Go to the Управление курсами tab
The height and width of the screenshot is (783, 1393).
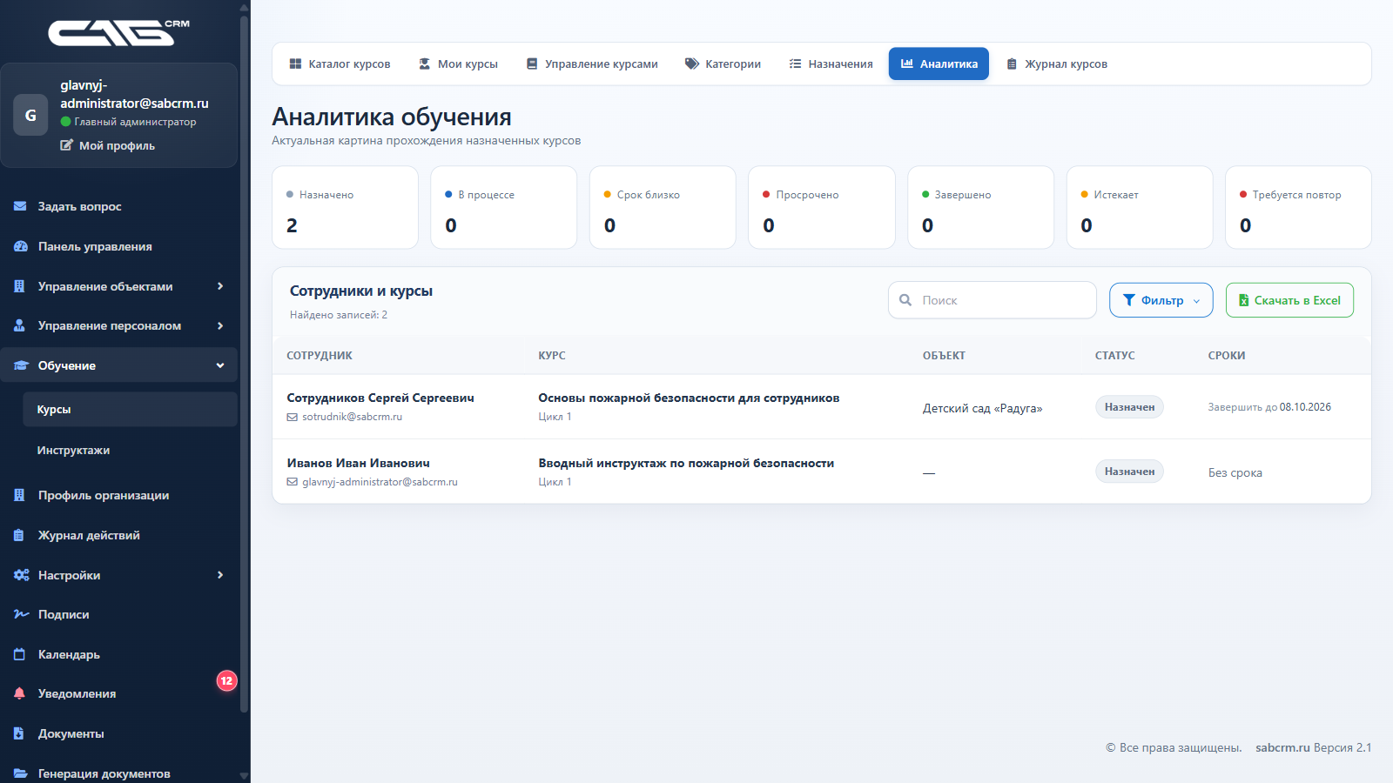pos(592,64)
